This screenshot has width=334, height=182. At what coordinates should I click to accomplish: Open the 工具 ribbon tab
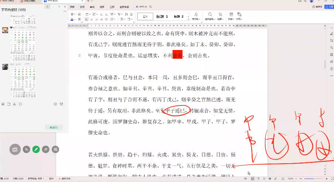tap(112, 7)
